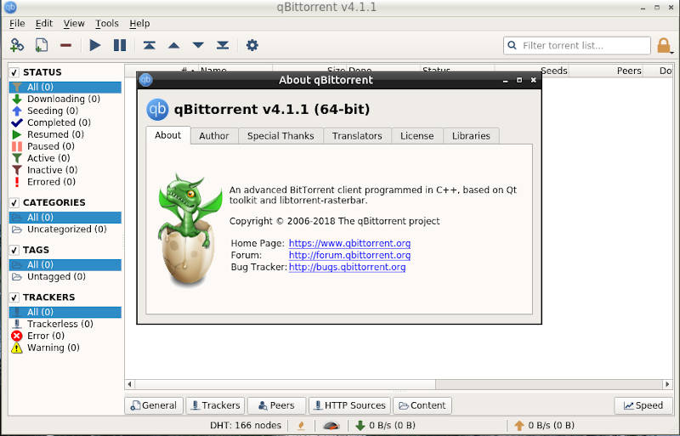The width and height of the screenshot is (680, 436).
Task: Select Uncategorized (0) category
Action: click(65, 229)
